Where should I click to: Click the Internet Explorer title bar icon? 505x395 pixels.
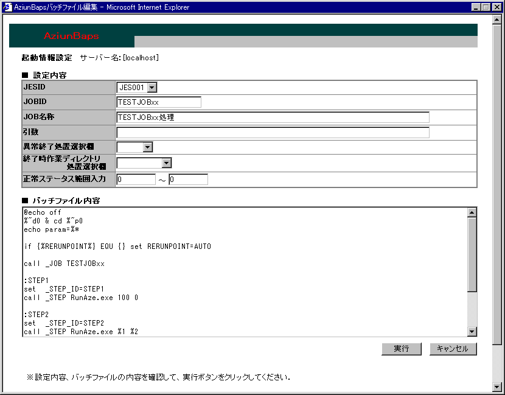7,7
